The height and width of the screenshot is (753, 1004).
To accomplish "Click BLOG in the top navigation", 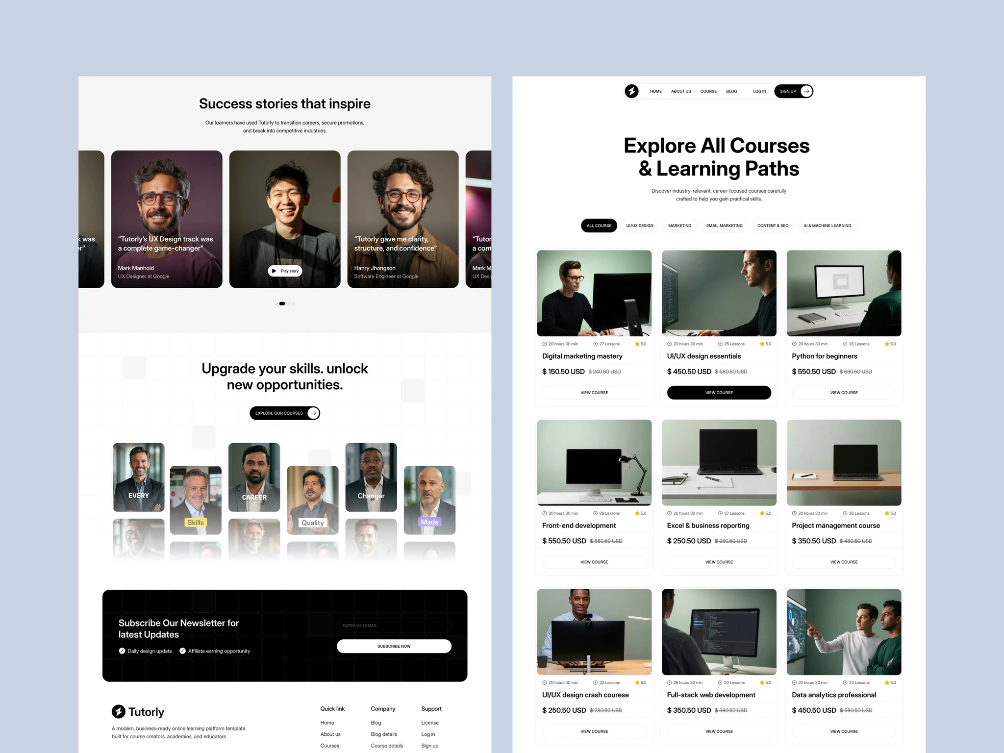I will click(x=731, y=91).
